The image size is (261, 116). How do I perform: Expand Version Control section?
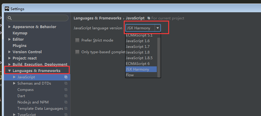pos(10,52)
